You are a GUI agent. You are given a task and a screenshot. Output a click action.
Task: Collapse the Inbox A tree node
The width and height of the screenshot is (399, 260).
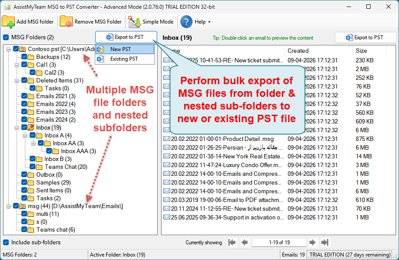coord(25,136)
